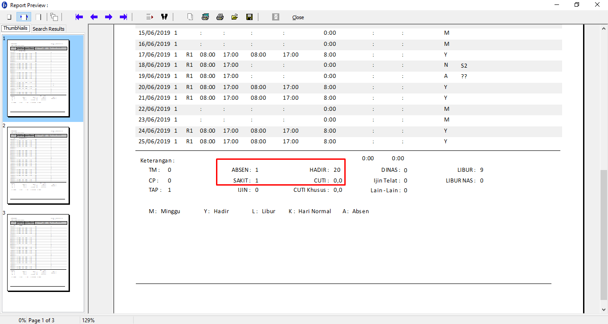This screenshot has width=608, height=324.
Task: Go to the previous page arrow
Action: click(94, 17)
